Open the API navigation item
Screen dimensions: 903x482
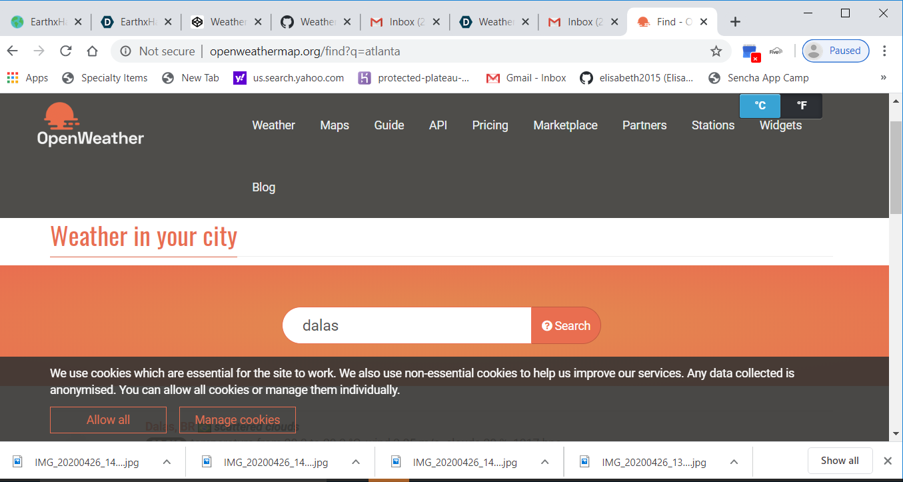438,125
